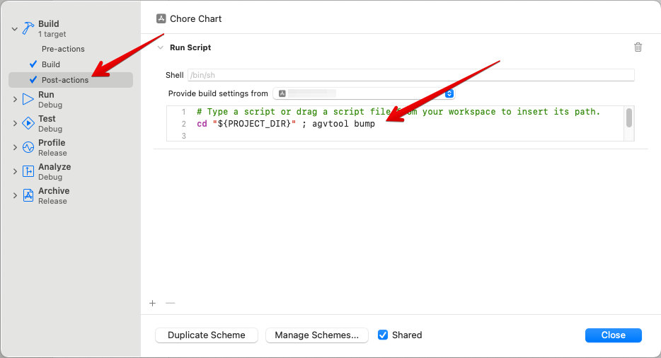Delete the Run Script action via trash icon

(x=638, y=47)
